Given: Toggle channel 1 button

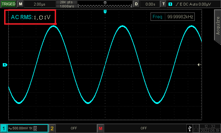Looking at the screenshot, I should click(x=4, y=129).
